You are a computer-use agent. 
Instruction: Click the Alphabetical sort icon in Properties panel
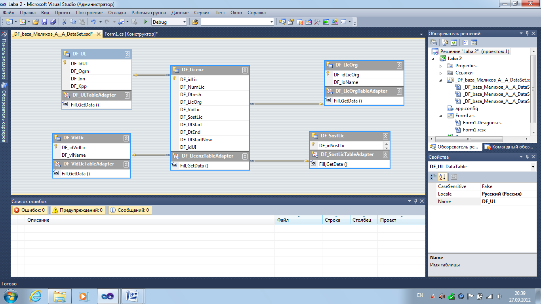442,177
